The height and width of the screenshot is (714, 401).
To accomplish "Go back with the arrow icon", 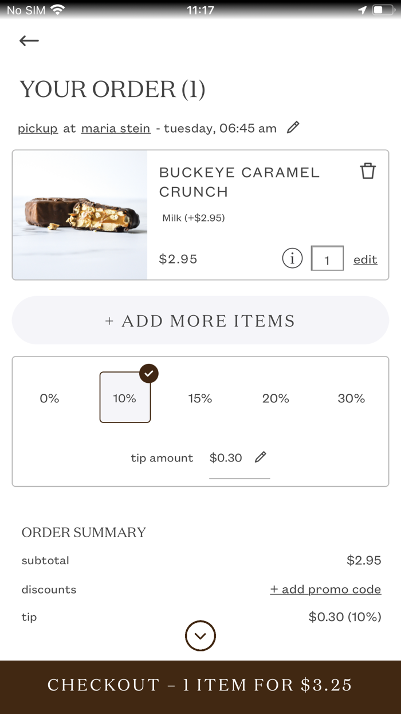I will coord(29,40).
